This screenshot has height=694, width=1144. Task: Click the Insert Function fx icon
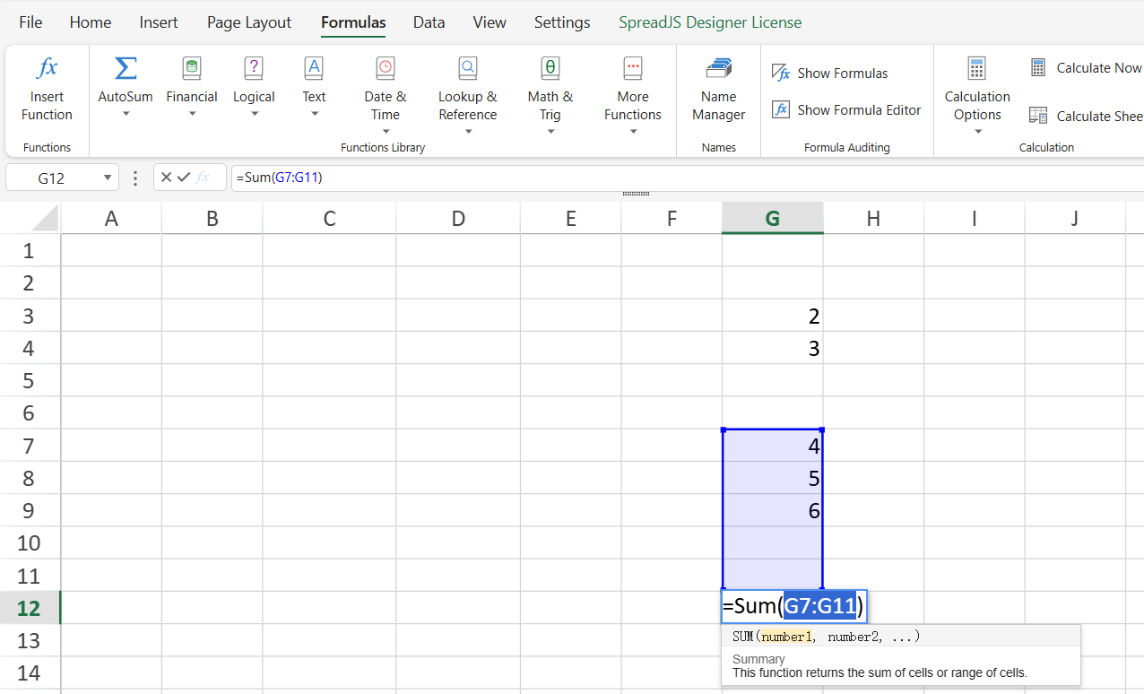pyautogui.click(x=47, y=68)
